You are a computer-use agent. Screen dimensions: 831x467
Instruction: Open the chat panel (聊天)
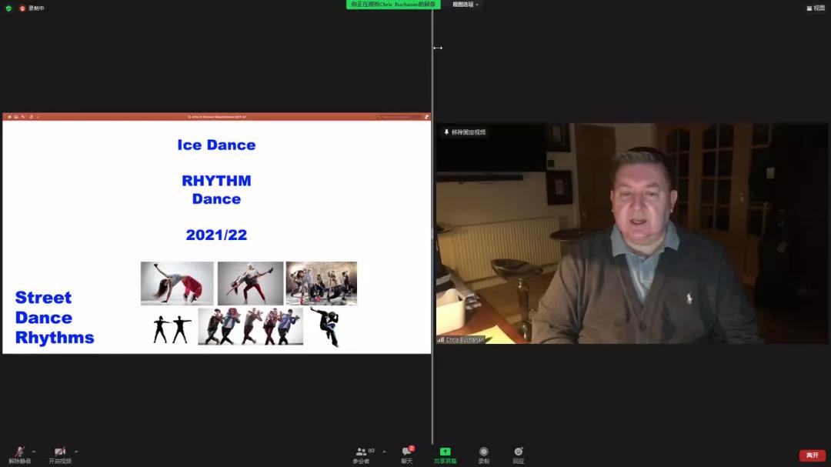[406, 452]
